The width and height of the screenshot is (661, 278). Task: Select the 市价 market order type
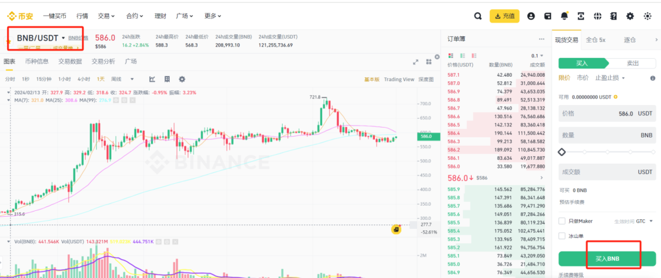click(583, 78)
